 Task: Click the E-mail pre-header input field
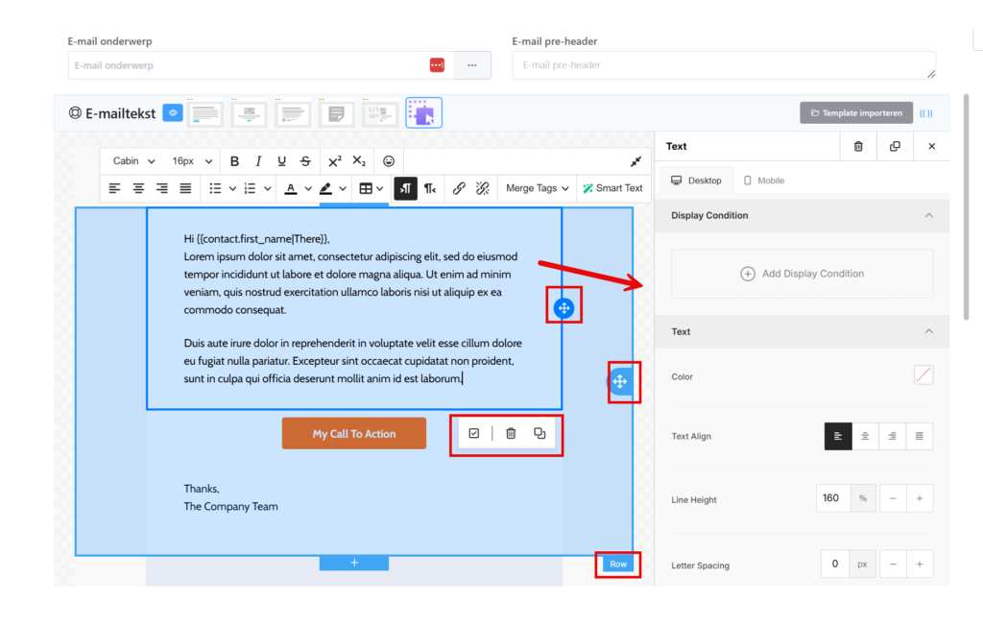pyautogui.click(x=723, y=65)
